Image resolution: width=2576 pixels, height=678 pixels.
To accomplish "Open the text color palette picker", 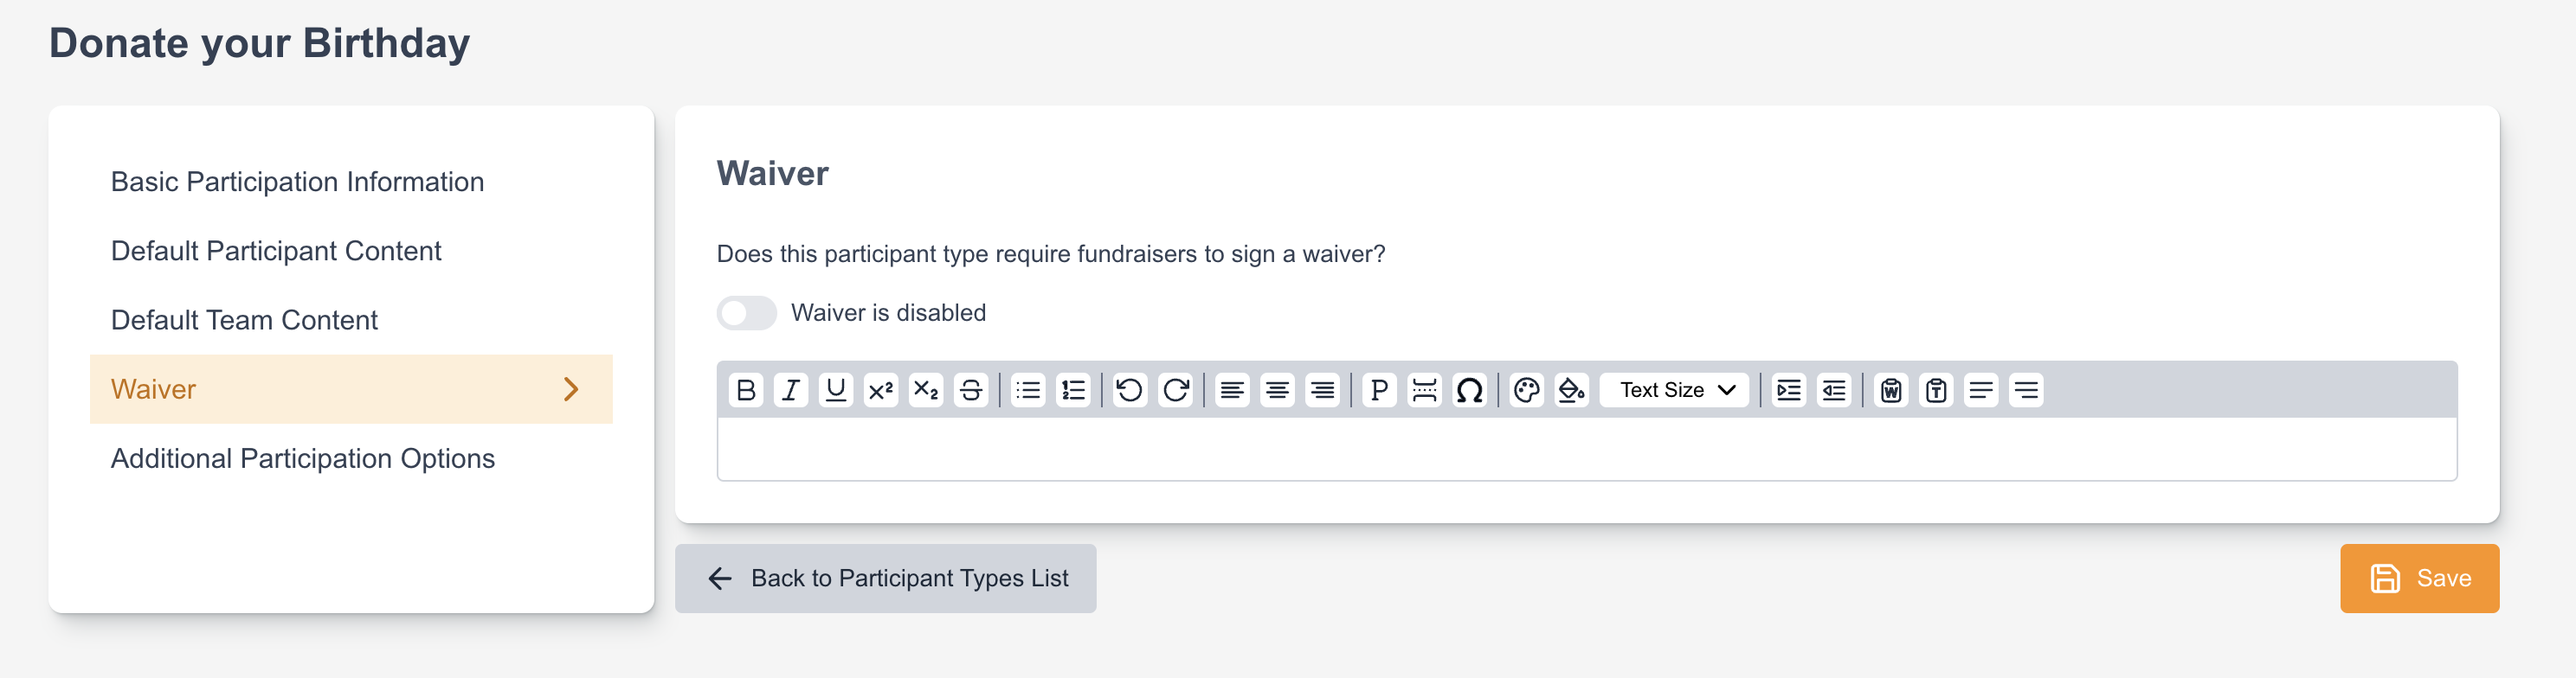I will (x=1526, y=390).
